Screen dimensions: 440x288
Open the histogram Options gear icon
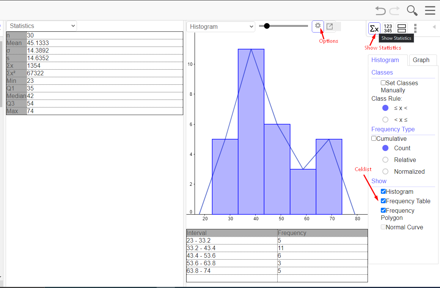pos(318,26)
